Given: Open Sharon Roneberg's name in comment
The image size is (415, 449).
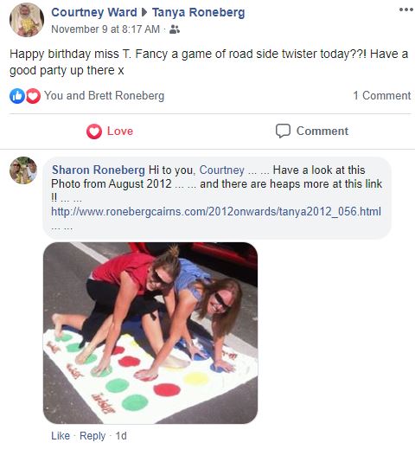Looking at the screenshot, I should (x=99, y=170).
